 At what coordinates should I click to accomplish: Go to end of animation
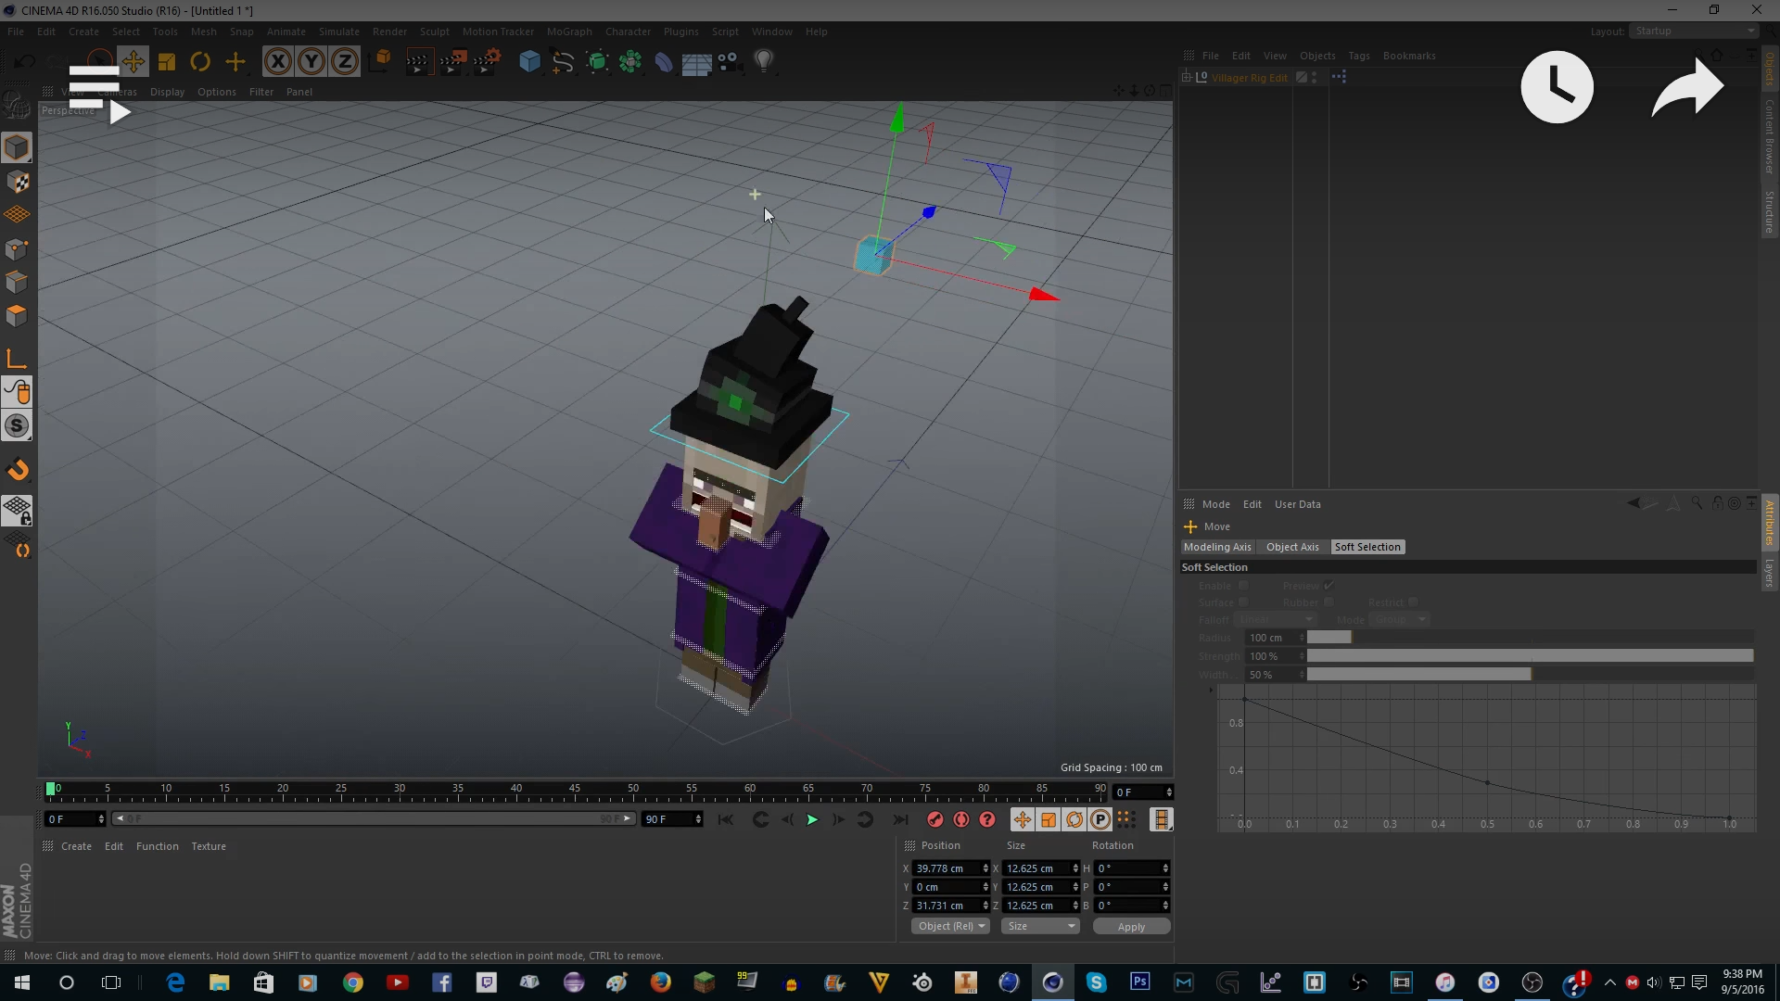(899, 819)
